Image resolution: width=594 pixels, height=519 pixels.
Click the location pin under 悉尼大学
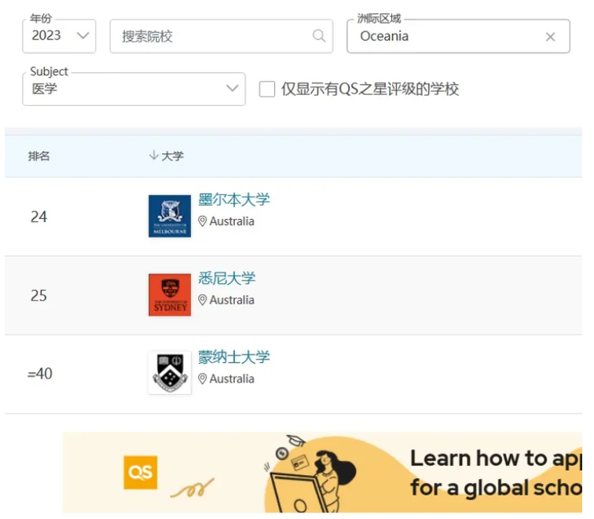coord(203,301)
